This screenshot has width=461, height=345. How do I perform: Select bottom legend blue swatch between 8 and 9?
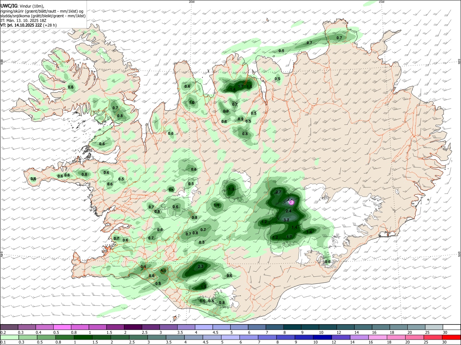pyautogui.click(x=286, y=337)
